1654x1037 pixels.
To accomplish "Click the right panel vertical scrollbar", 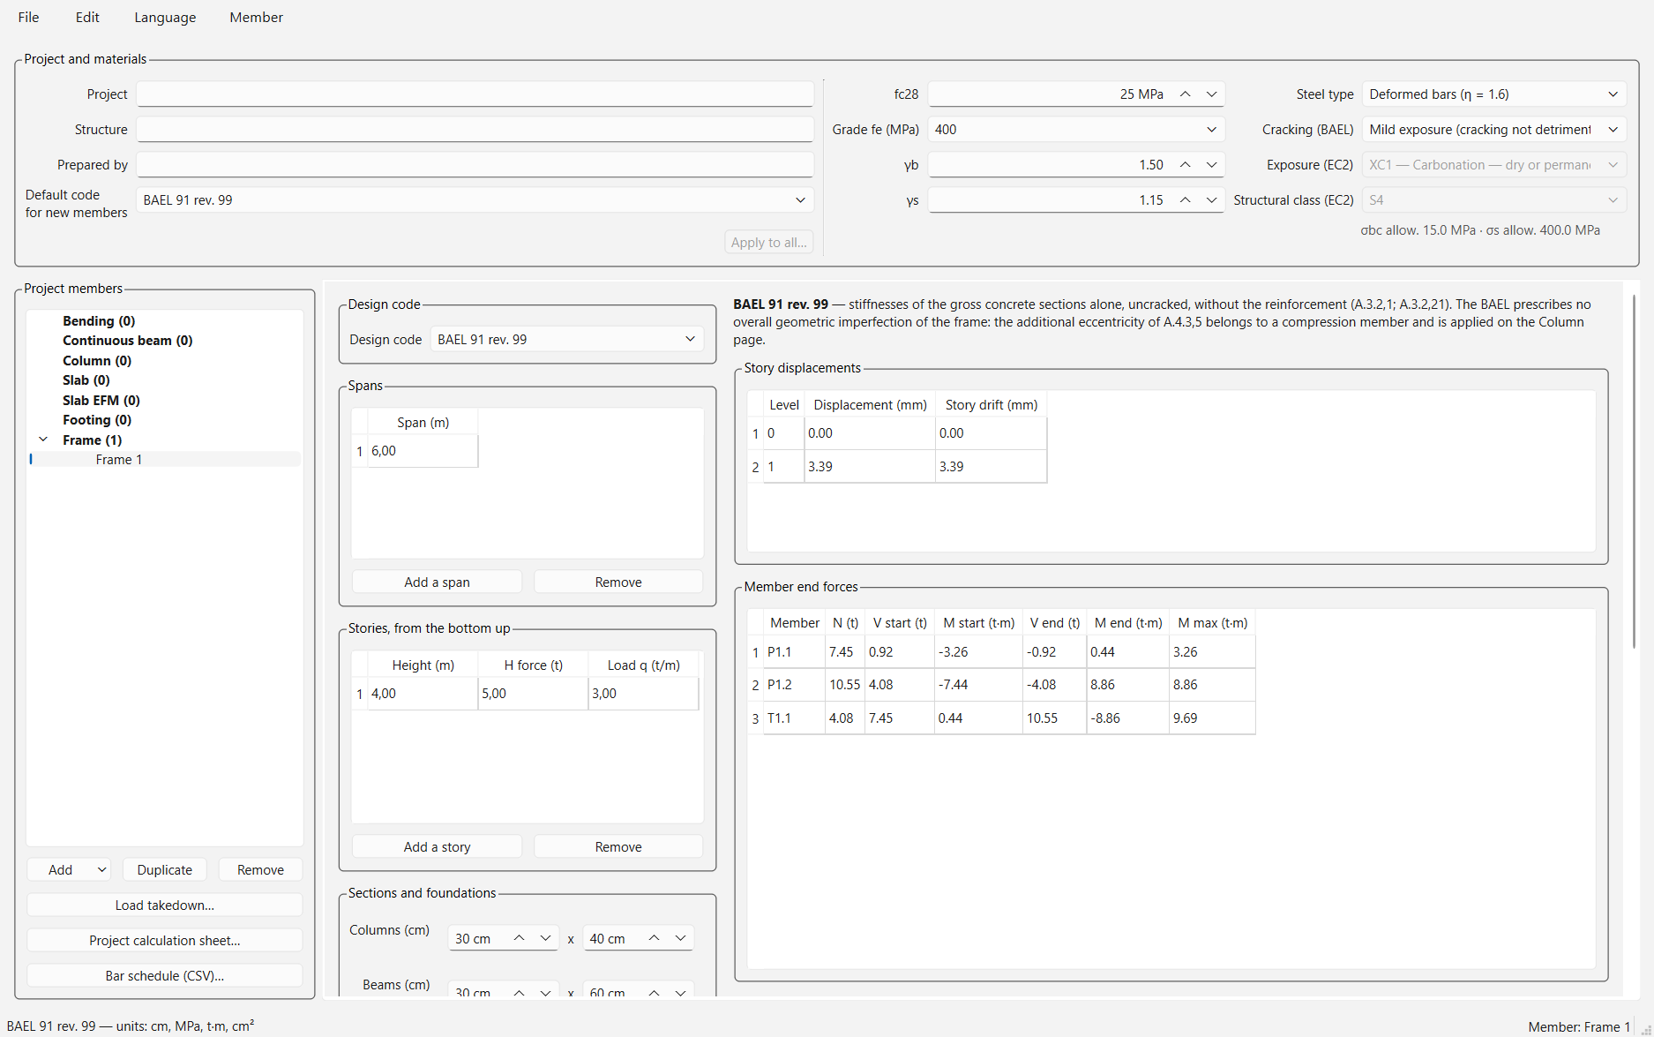I will [x=1634, y=472].
